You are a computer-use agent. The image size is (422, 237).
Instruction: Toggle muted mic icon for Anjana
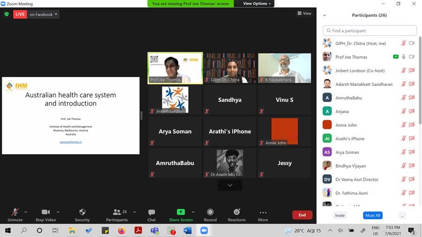[x=403, y=111]
